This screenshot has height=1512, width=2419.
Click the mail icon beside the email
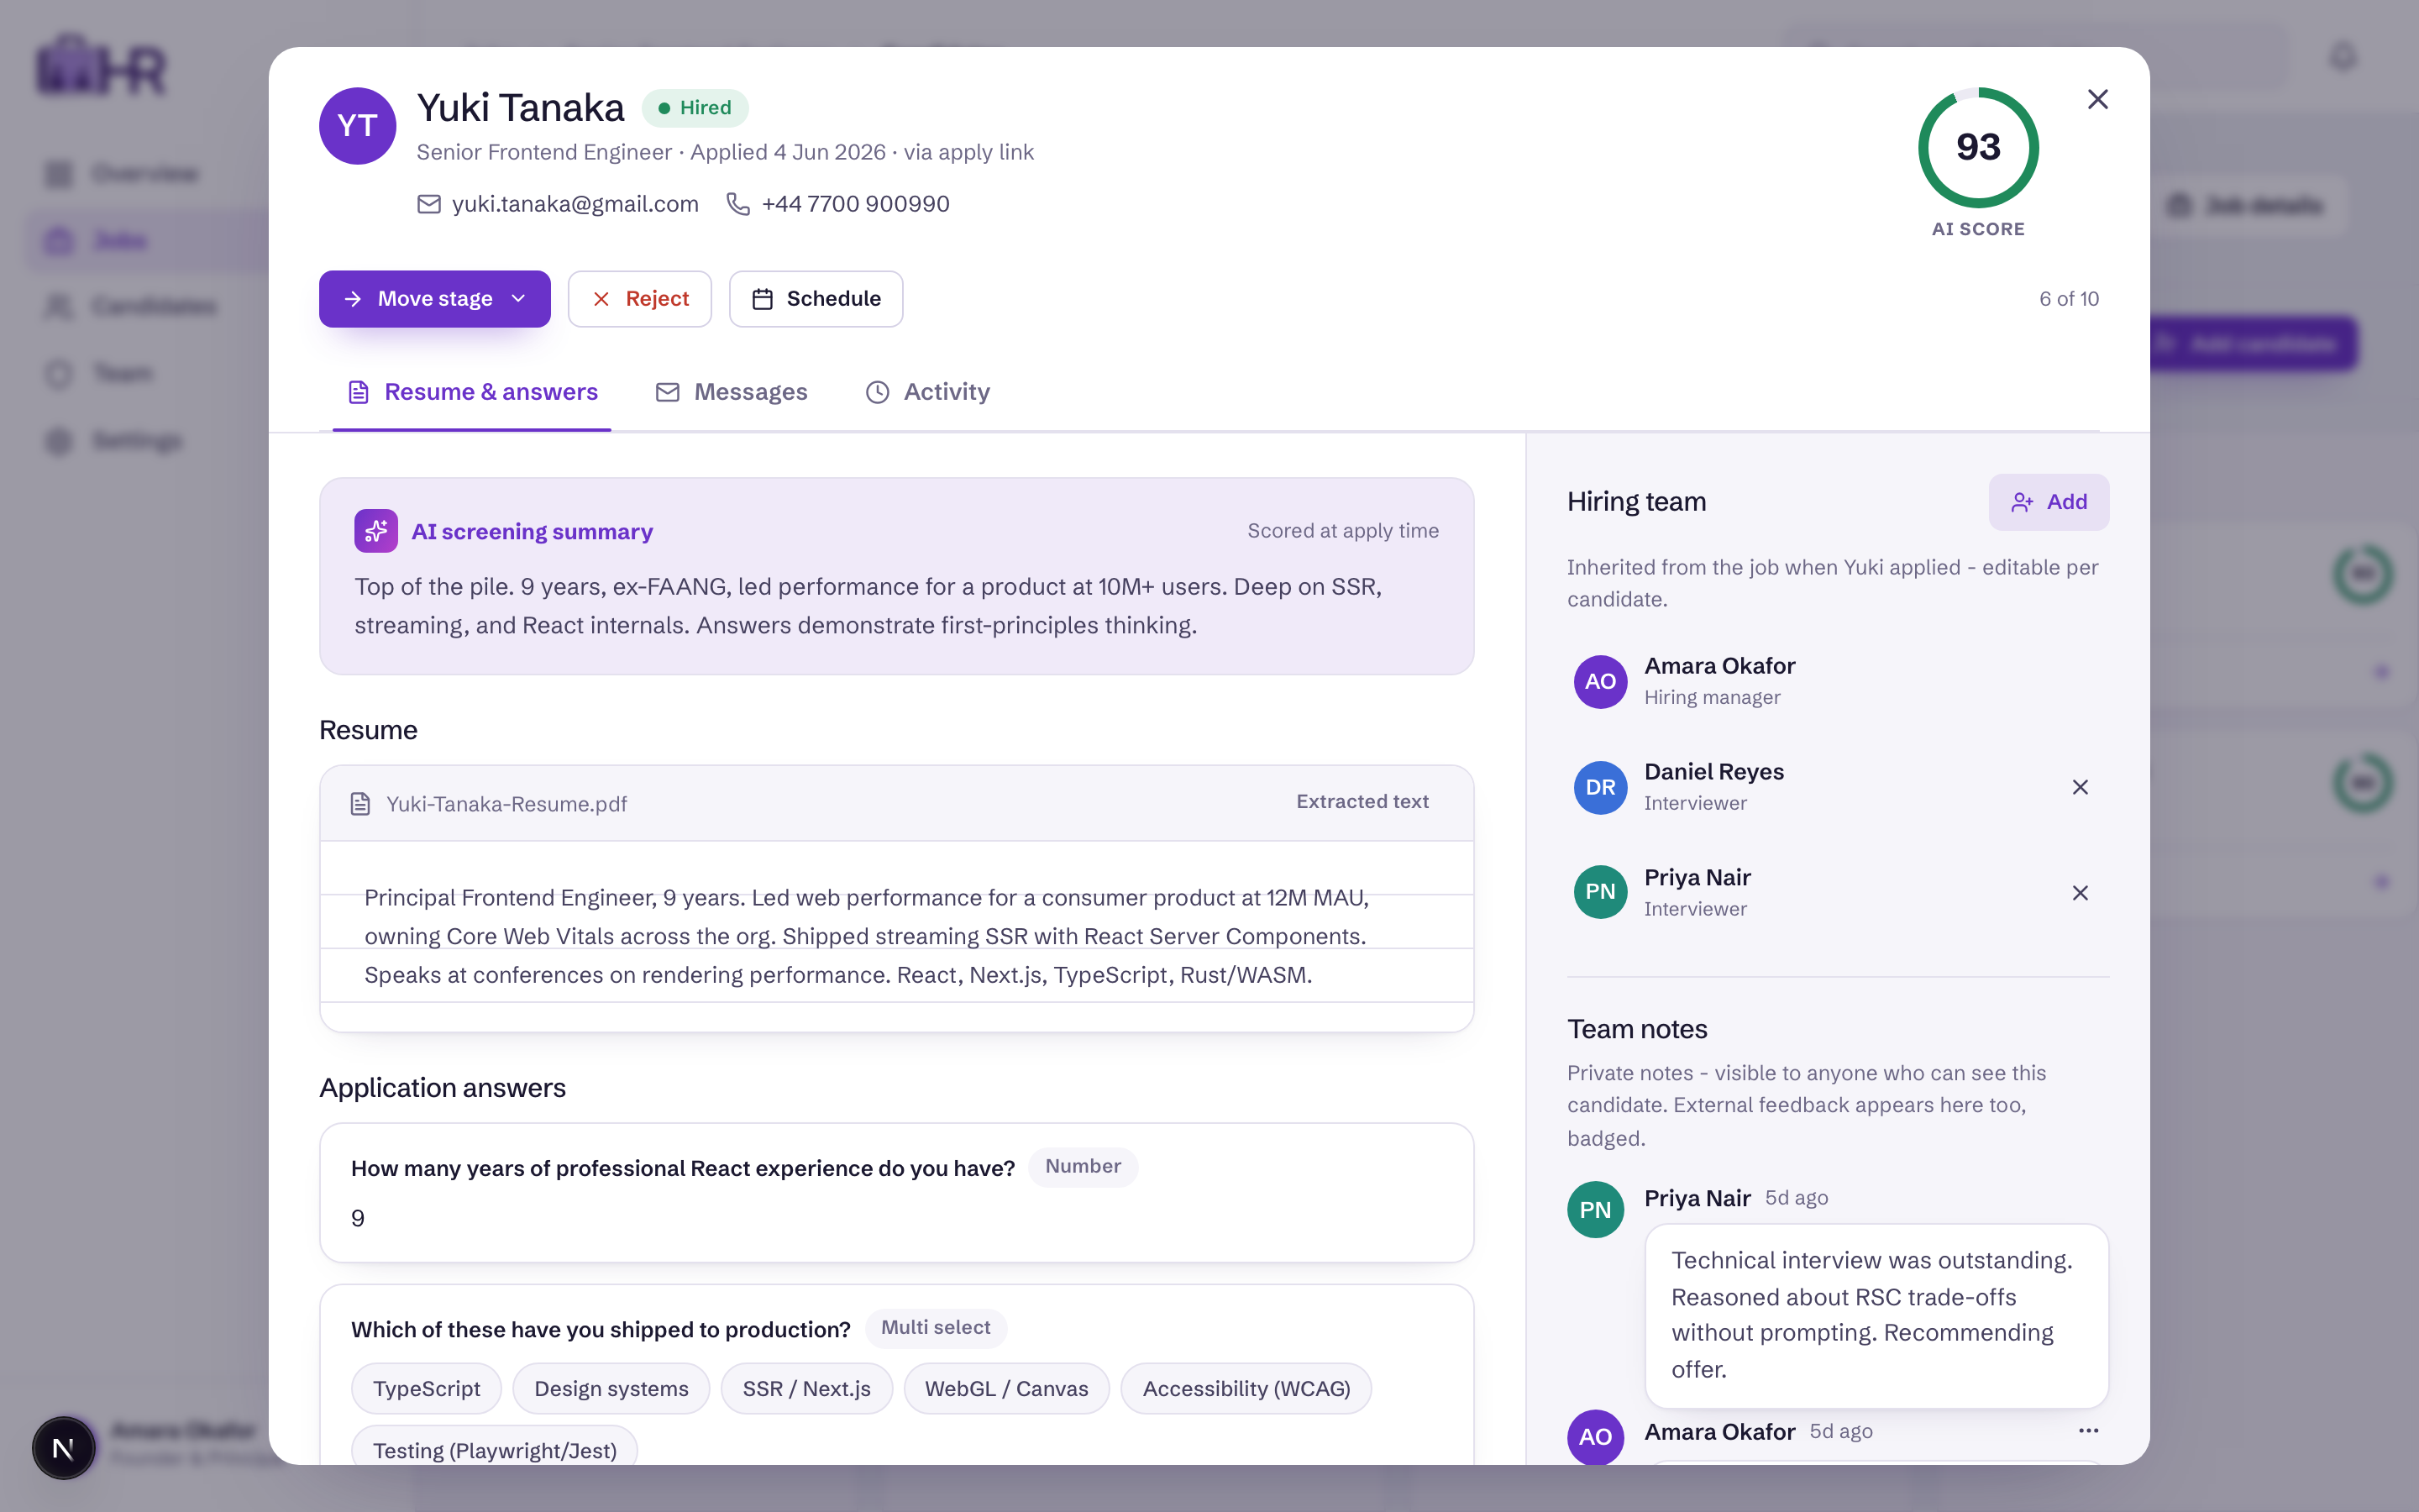pyautogui.click(x=429, y=204)
